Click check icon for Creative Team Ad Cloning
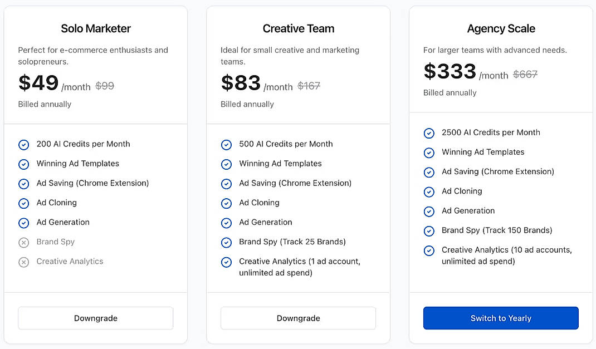596x349 pixels. (226, 203)
